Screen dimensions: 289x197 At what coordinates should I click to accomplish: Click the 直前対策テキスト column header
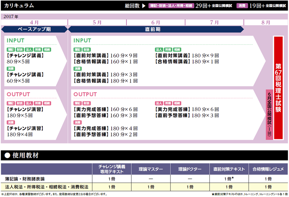tap(227, 169)
